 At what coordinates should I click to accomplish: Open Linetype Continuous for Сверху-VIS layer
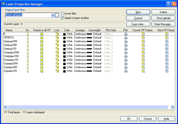tap(80, 49)
